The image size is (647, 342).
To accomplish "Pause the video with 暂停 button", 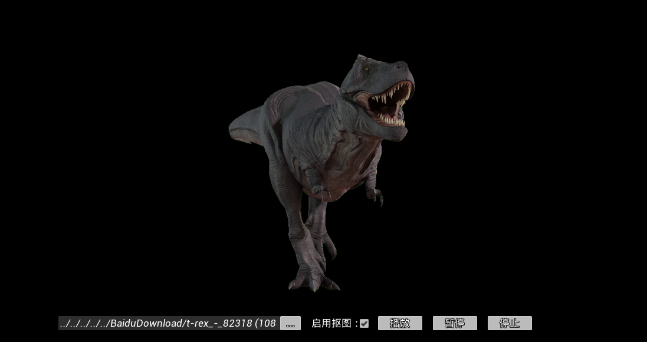I will (x=455, y=323).
